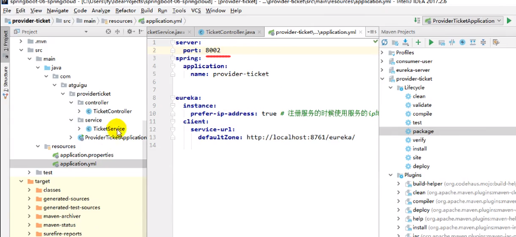Click provider-ticket breadcrumb
The image size is (516, 237).
click(28, 21)
